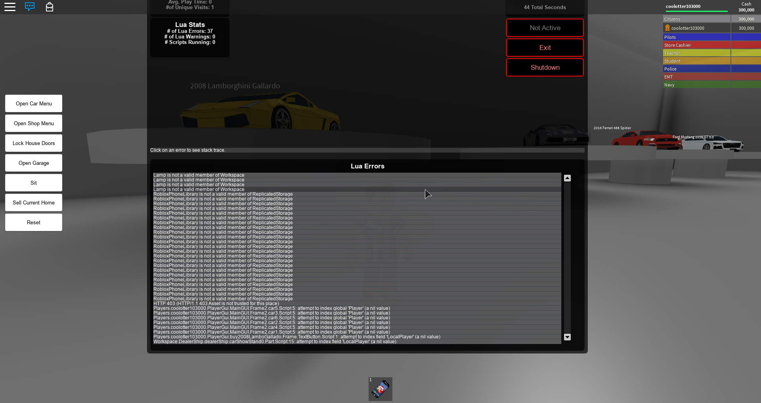Click the Reset button

34,222
